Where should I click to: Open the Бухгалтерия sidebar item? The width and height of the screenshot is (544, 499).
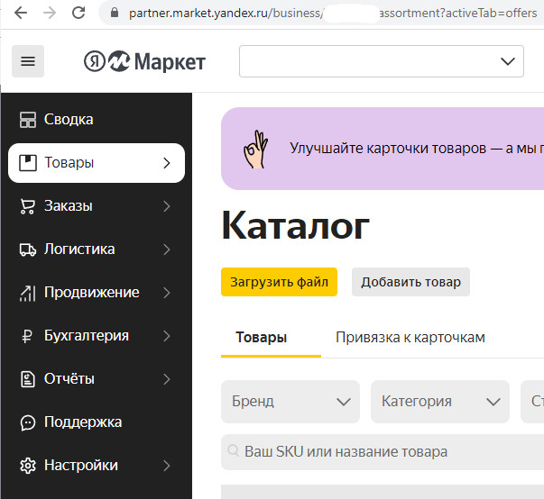tap(97, 336)
